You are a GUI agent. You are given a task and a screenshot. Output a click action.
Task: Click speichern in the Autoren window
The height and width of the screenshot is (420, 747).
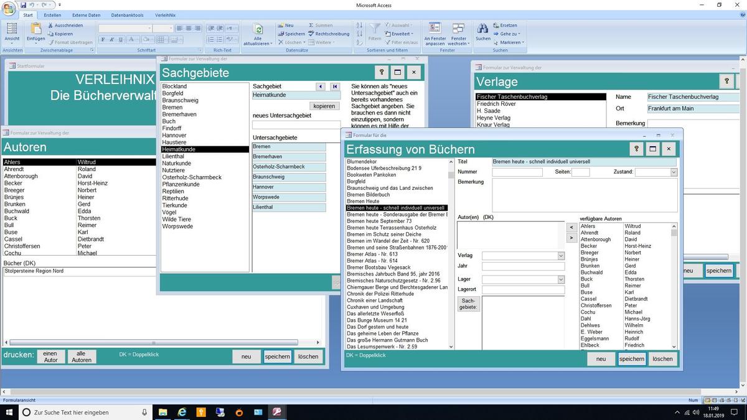click(277, 357)
